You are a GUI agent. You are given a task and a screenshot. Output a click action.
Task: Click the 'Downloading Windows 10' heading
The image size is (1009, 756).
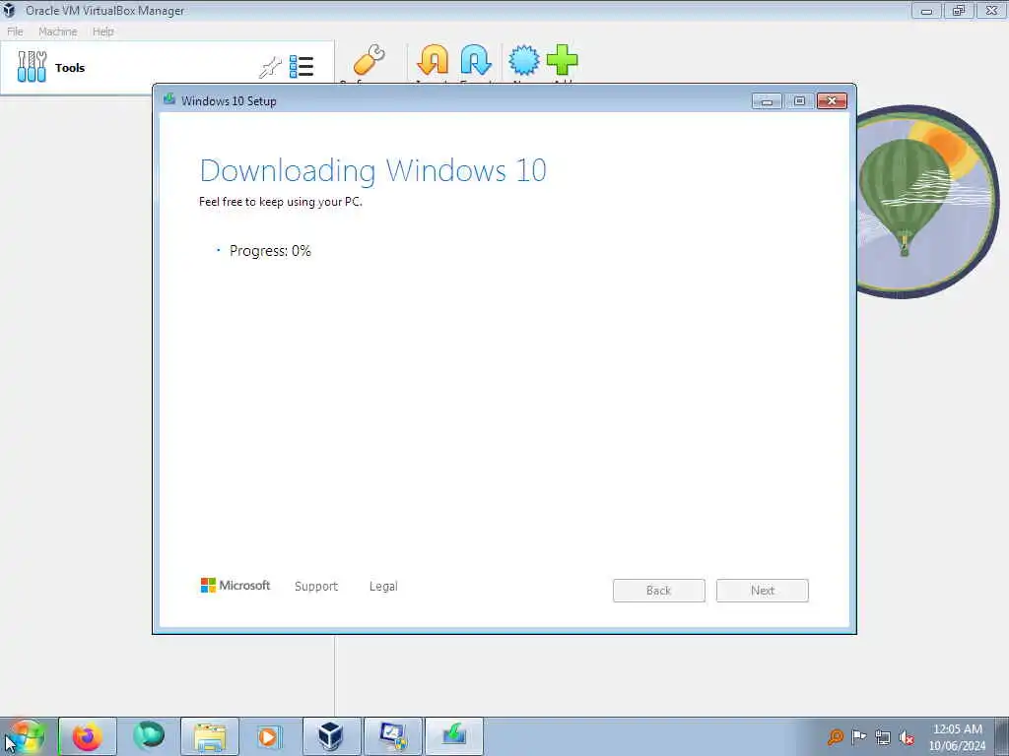373,171
